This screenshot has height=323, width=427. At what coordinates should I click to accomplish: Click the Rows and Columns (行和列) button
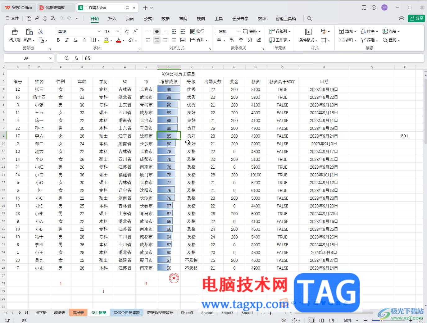click(280, 31)
